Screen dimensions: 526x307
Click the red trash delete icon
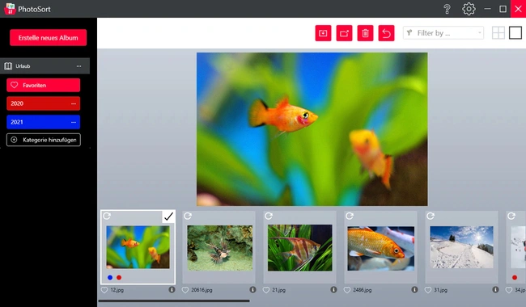365,33
